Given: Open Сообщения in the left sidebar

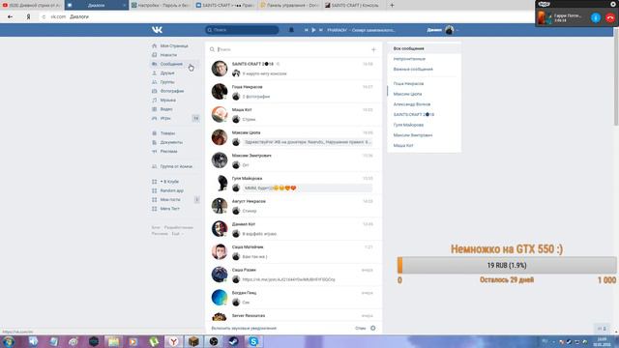Looking at the screenshot, I should point(171,64).
